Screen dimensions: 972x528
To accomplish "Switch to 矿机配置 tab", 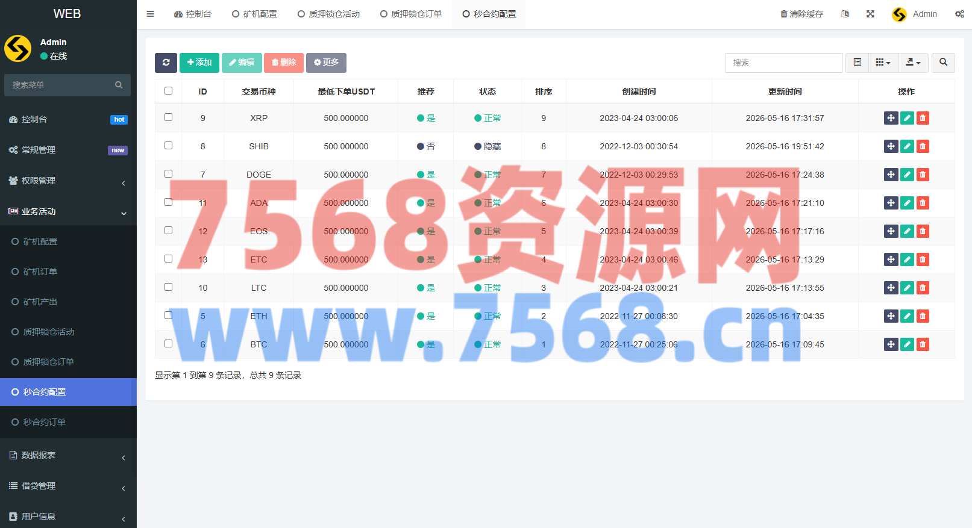I will point(254,14).
